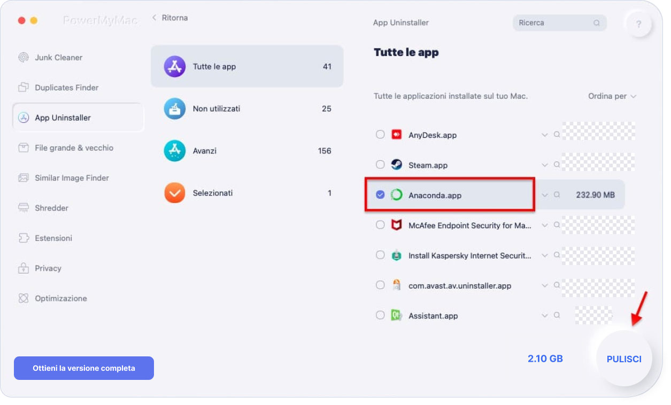Click magnifier icon next to Steam.app
This screenshot has width=671, height=405.
click(557, 165)
